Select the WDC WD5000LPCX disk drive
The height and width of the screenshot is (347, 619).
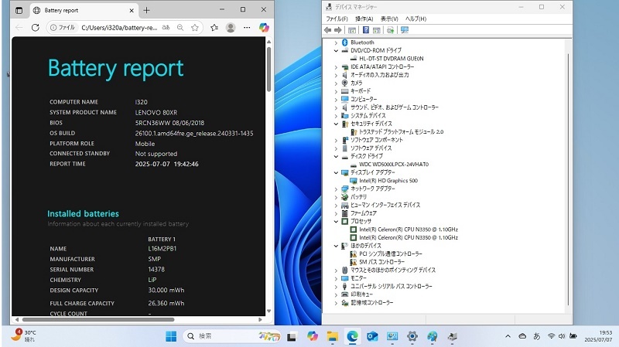pos(393,164)
